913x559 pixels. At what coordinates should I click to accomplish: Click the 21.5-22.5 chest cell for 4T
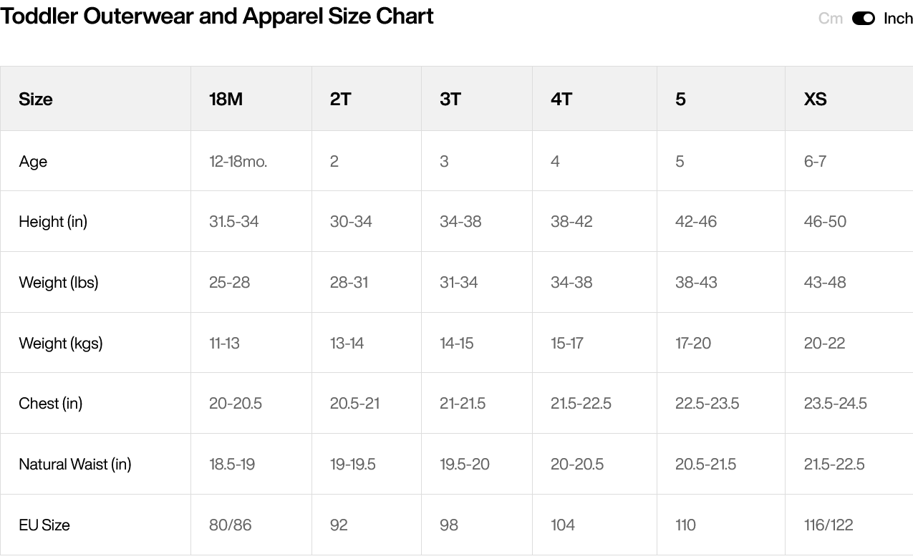581,404
